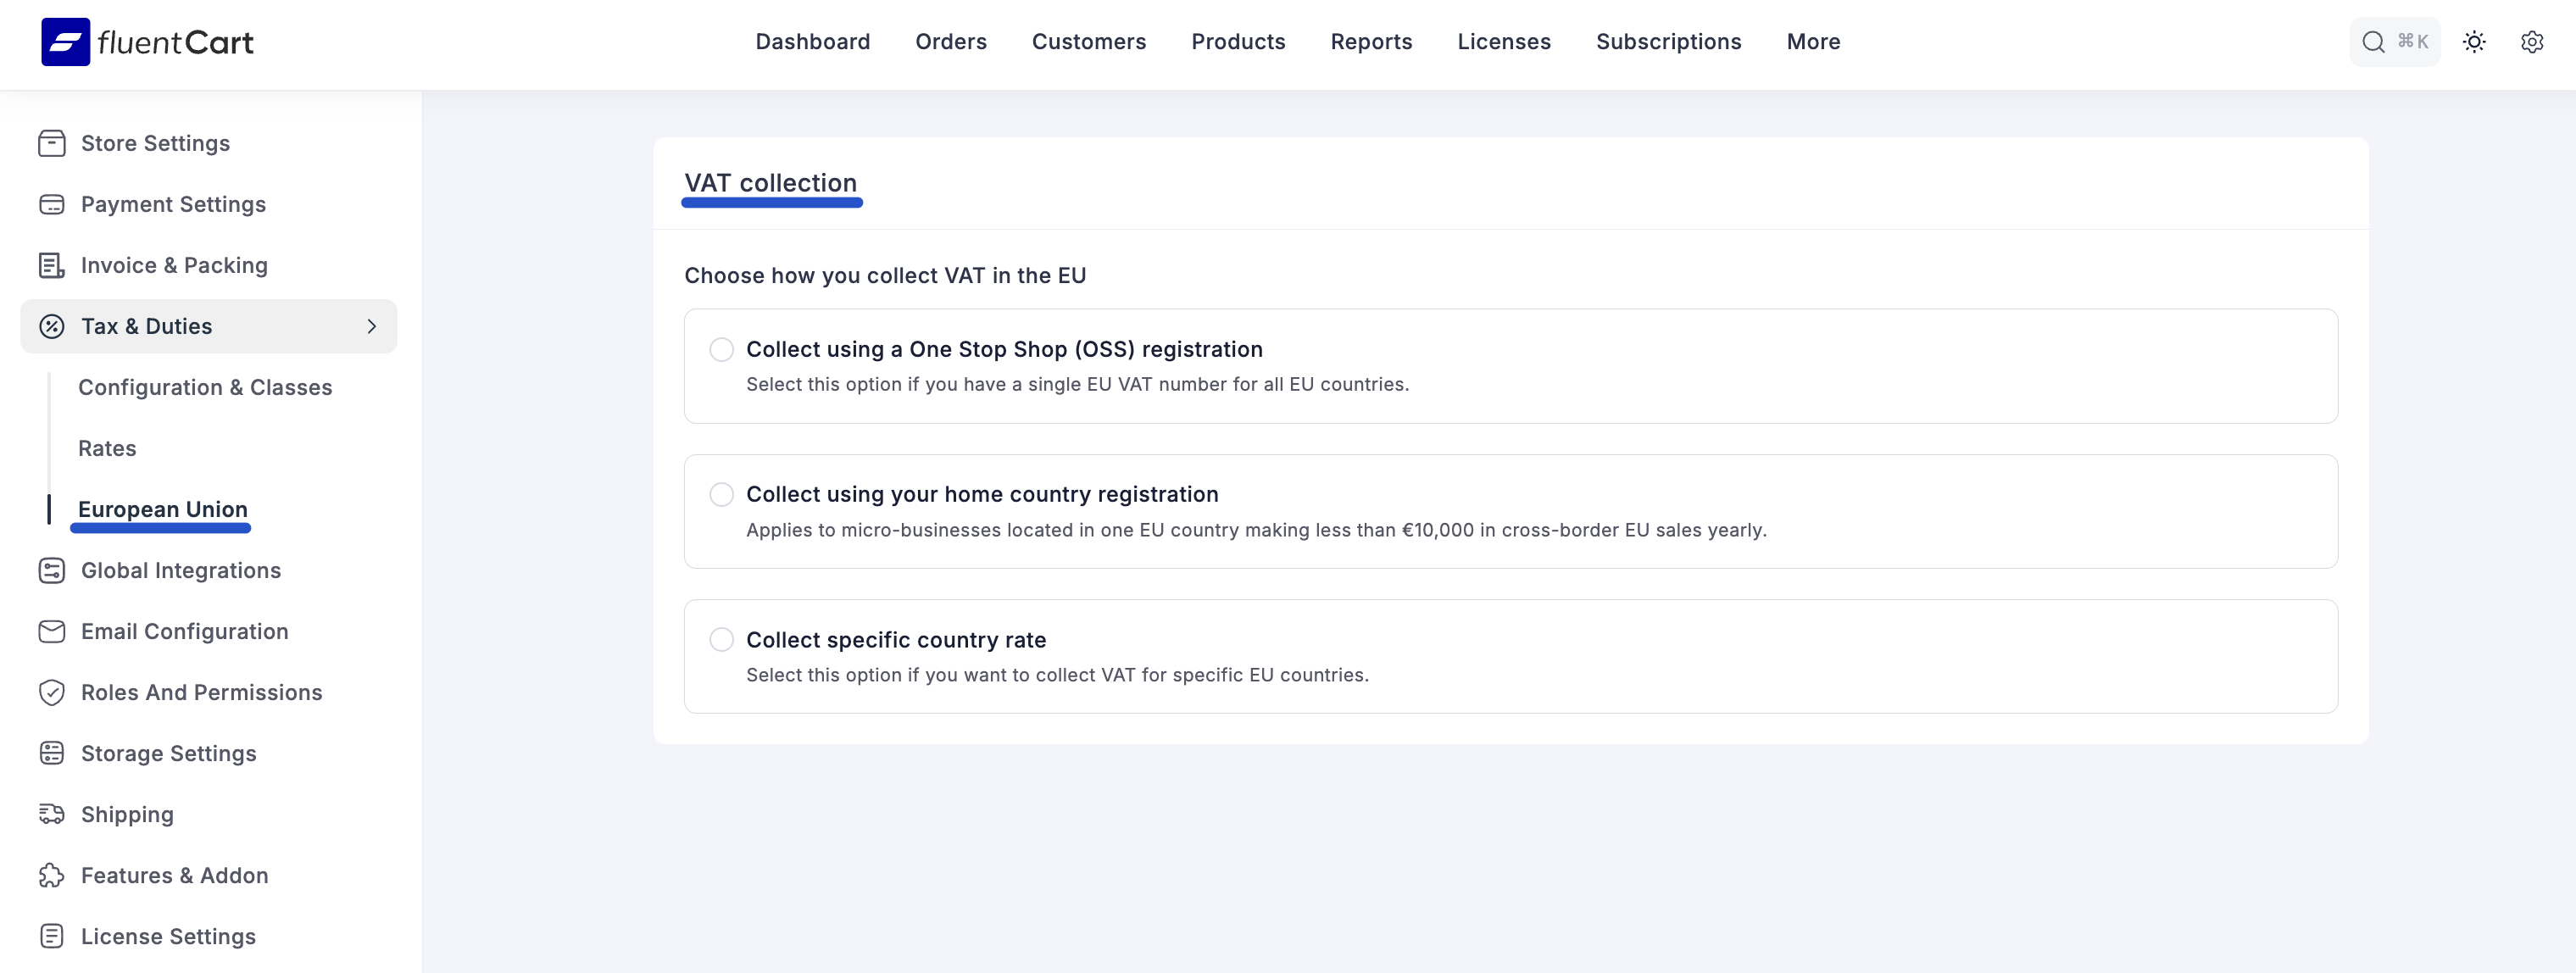The image size is (2576, 973).
Task: Select Collect specific country rate option
Action: click(721, 639)
